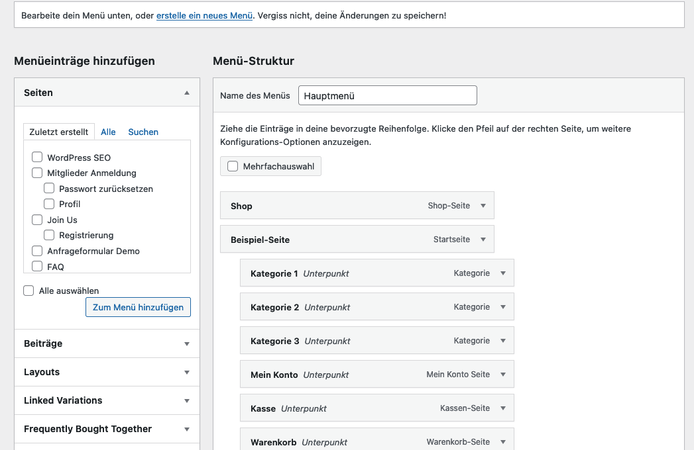694x450 pixels.
Task: Open Warenkorb menu item arrow
Action: coord(503,441)
